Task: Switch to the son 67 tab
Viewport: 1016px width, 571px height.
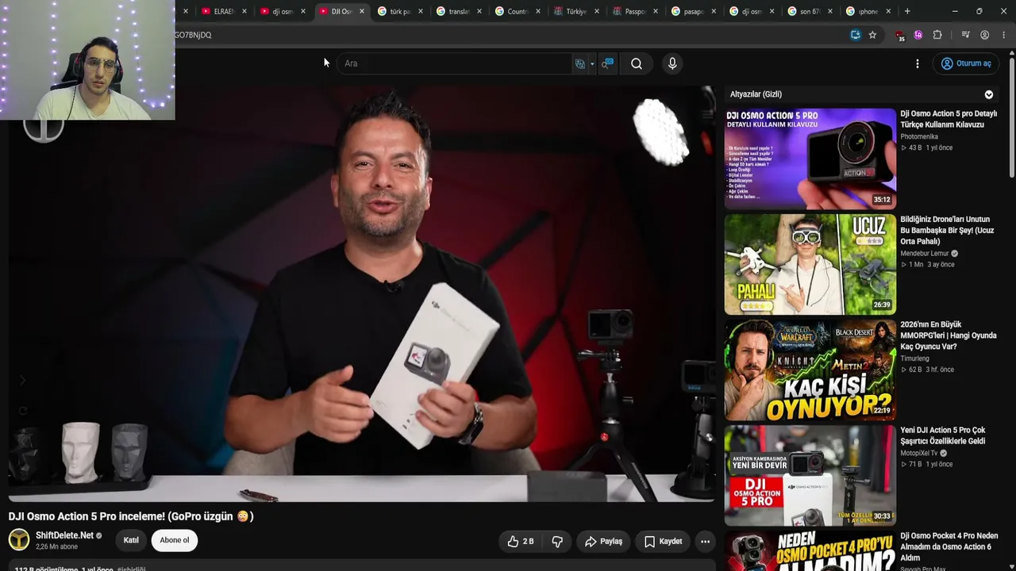Action: pos(810,11)
